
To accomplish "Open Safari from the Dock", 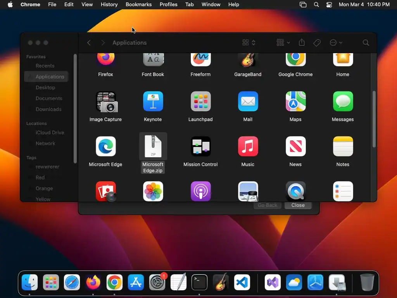I will click(x=72, y=282).
